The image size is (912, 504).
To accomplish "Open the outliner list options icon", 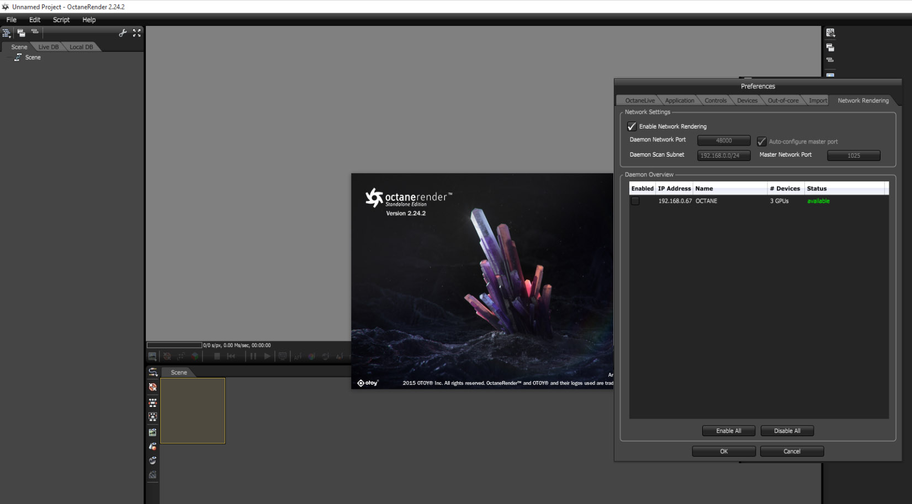I will pos(7,33).
